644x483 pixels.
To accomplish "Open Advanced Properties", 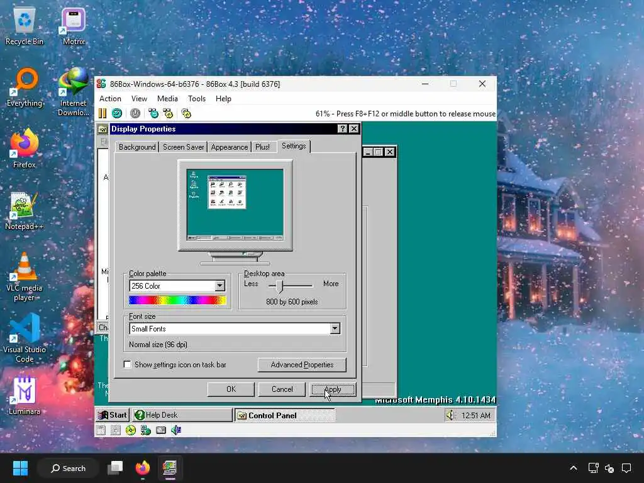I will (302, 365).
